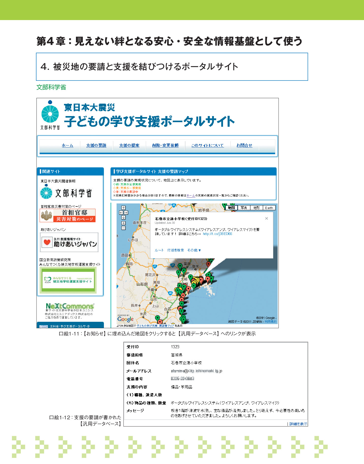Viewport: 364px width, 464px height.
Task: Expand the その他 dropdown in the balloon
Action: (x=194, y=250)
